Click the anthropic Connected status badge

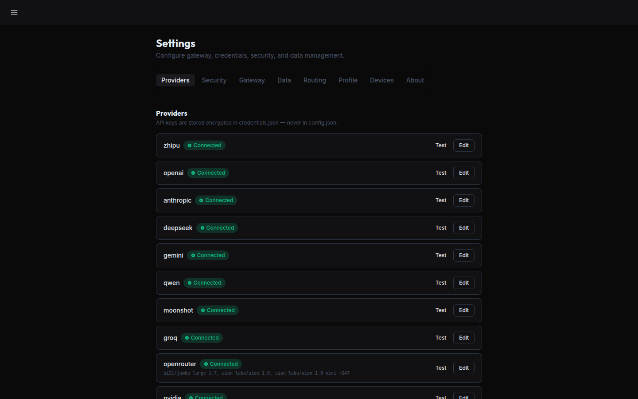[x=216, y=200]
